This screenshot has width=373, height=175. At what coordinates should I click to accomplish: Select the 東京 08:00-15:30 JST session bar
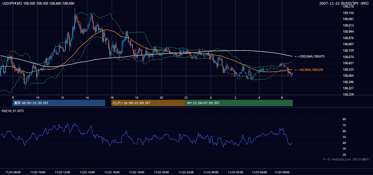pyautogui.click(x=59, y=103)
